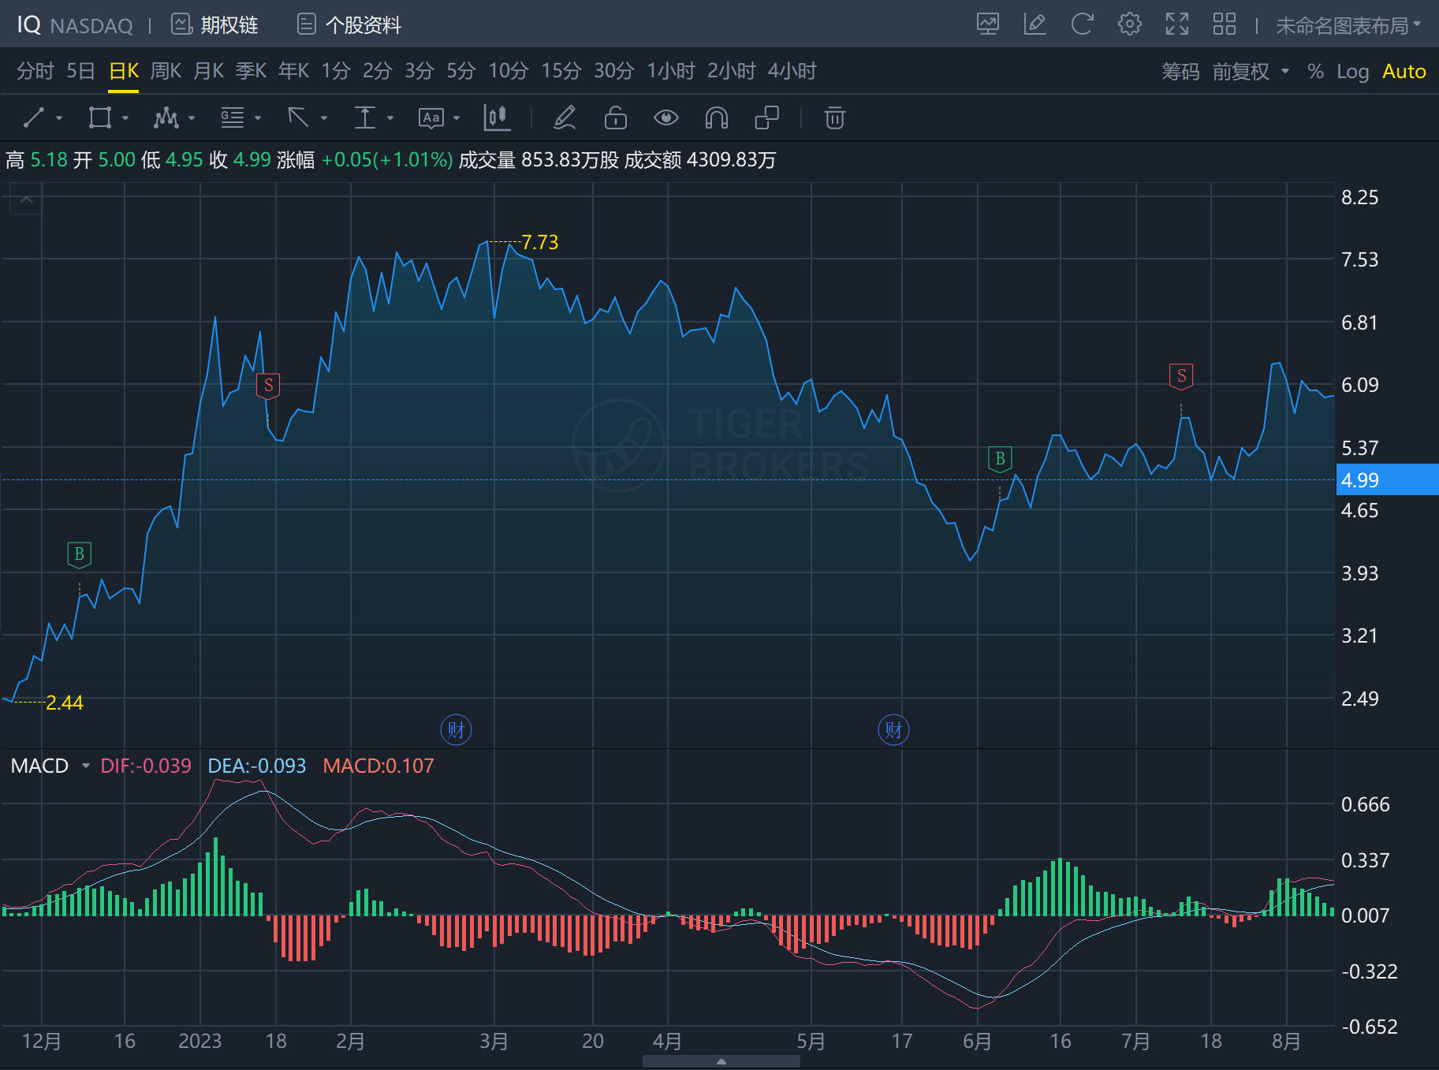Image resolution: width=1439 pixels, height=1070 pixels.
Task: Select the 30分 interval tab
Action: (x=613, y=71)
